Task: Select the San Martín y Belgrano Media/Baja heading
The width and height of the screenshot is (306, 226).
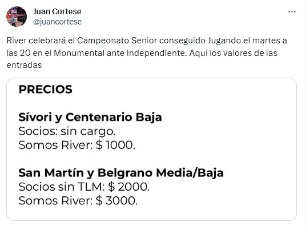Action: [121, 173]
